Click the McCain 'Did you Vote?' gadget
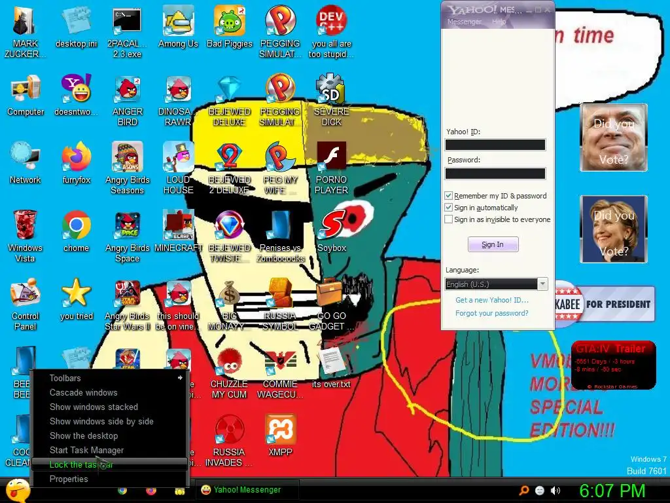 tap(614, 138)
